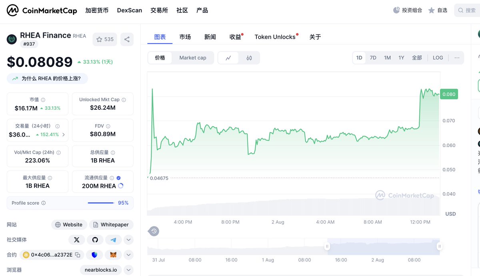Click the left range slider handle
480x276 pixels.
click(x=327, y=246)
